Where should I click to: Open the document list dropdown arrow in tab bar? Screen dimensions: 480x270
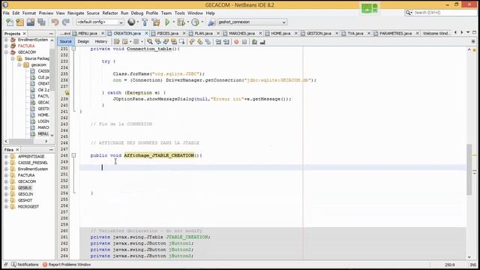coord(468,32)
